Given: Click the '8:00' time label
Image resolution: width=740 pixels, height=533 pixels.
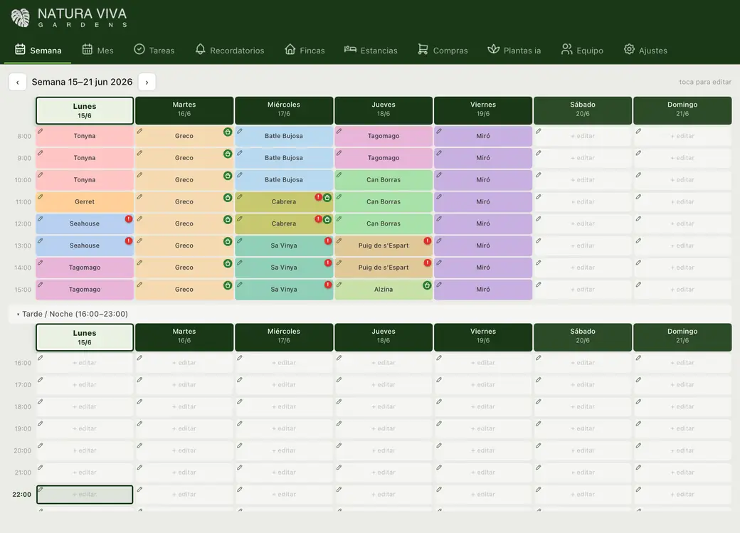Looking at the screenshot, I should tap(24, 136).
